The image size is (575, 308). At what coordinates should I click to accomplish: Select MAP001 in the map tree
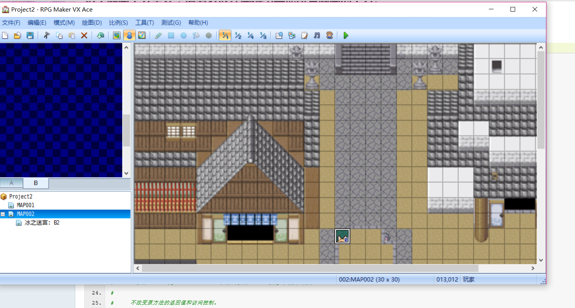(25, 205)
